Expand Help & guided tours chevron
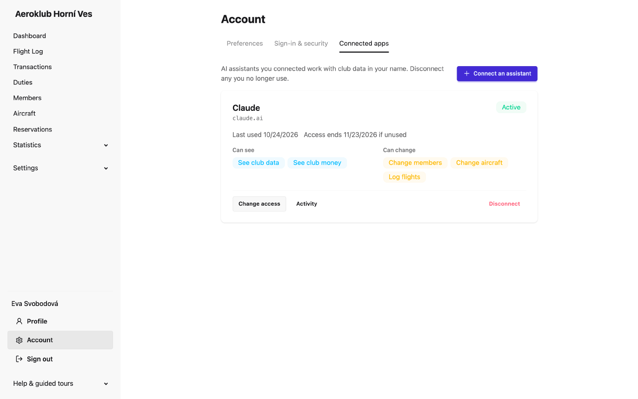 click(x=106, y=384)
